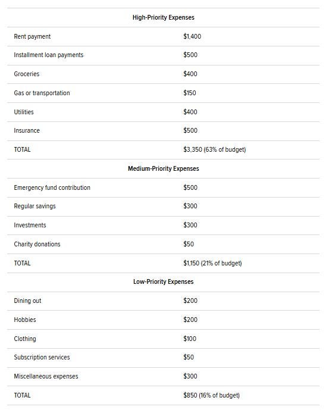
Task: Select the $1,400 rent amount
Action: tap(192, 36)
